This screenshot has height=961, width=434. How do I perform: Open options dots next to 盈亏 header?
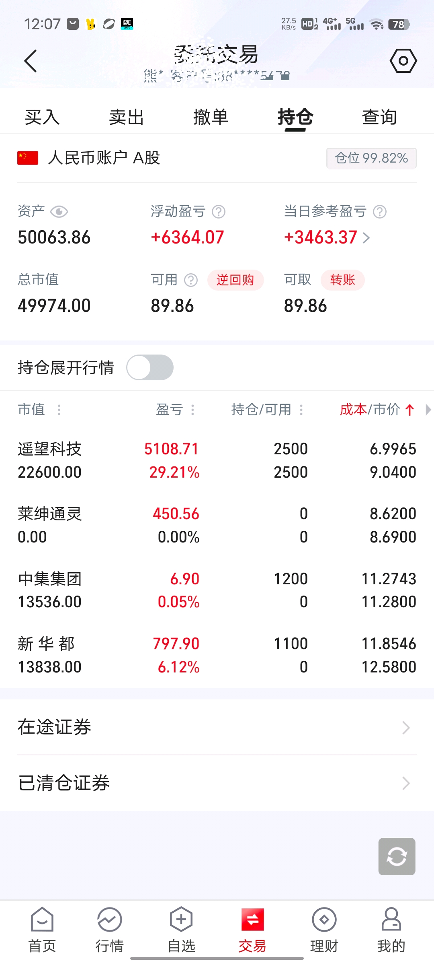tap(193, 410)
